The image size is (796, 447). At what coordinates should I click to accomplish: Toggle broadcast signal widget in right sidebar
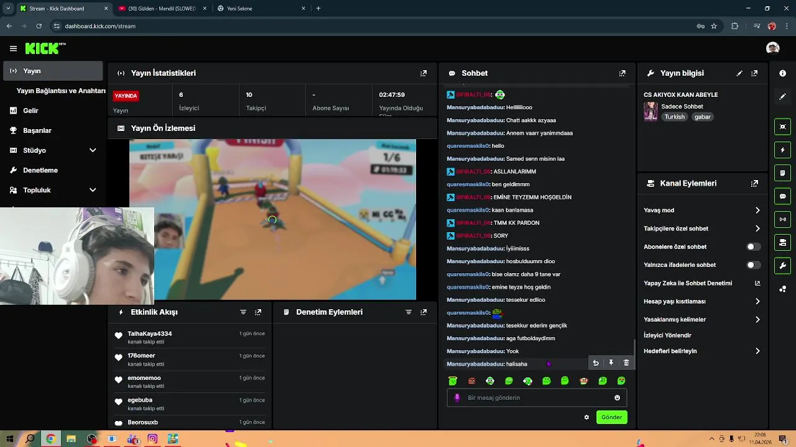pyautogui.click(x=782, y=219)
